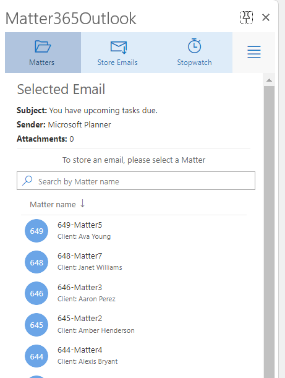Select the 649 avatar circle

(x=36, y=231)
